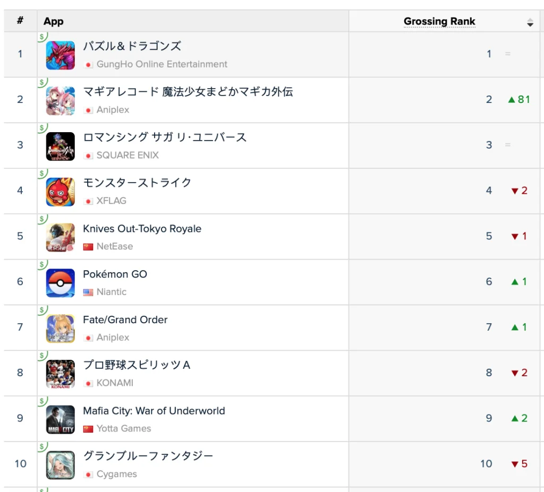Click the red ▼5 indicator for Granblue Fantasy

518,464
